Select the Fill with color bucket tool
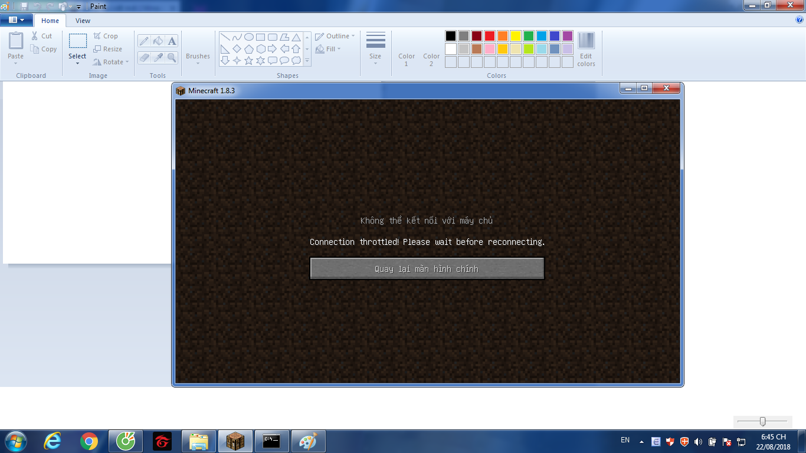The image size is (806, 453). tap(158, 41)
